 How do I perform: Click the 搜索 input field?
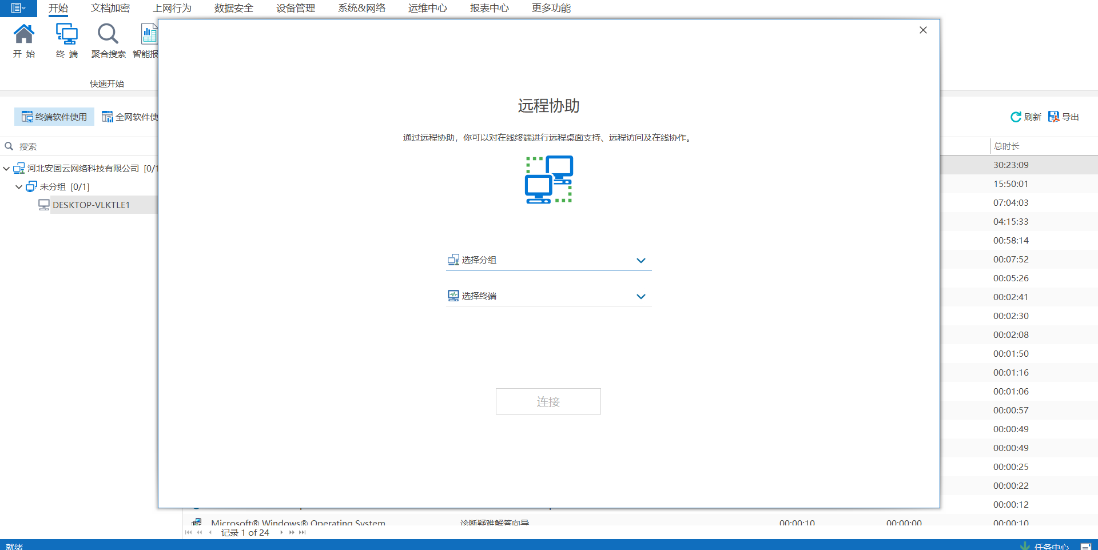click(80, 146)
